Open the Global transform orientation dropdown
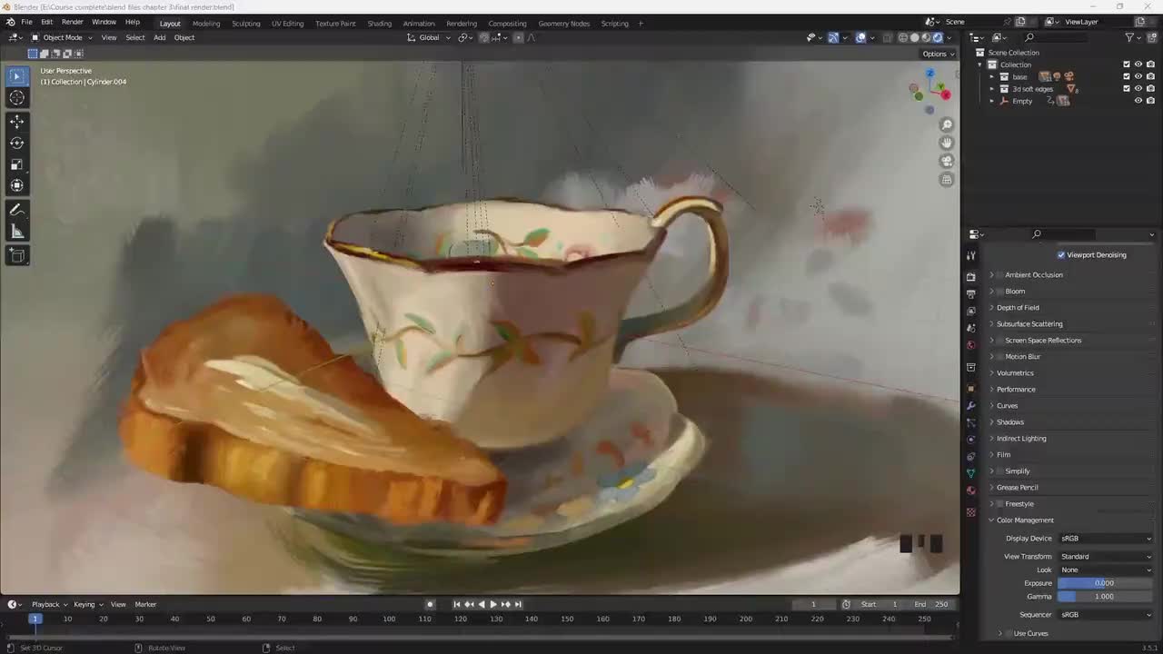Image resolution: width=1163 pixels, height=654 pixels. [x=428, y=37]
